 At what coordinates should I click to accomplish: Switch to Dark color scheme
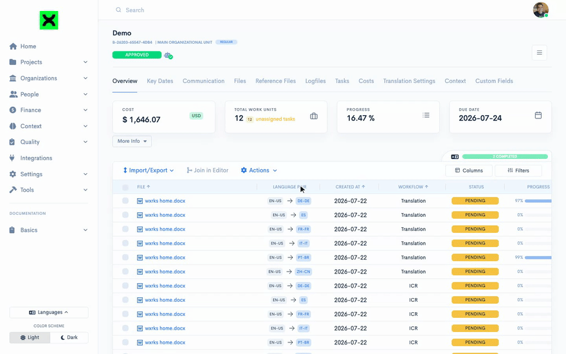click(x=69, y=337)
